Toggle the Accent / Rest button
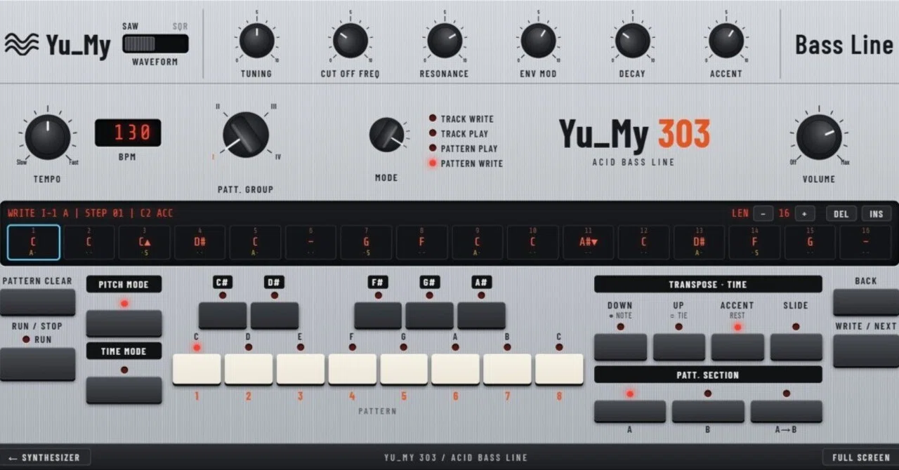 point(737,347)
